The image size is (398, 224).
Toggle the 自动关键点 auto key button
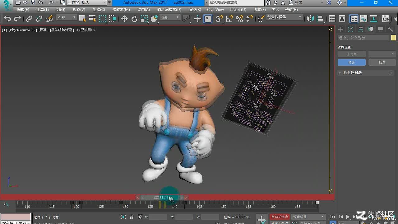coord(280,217)
